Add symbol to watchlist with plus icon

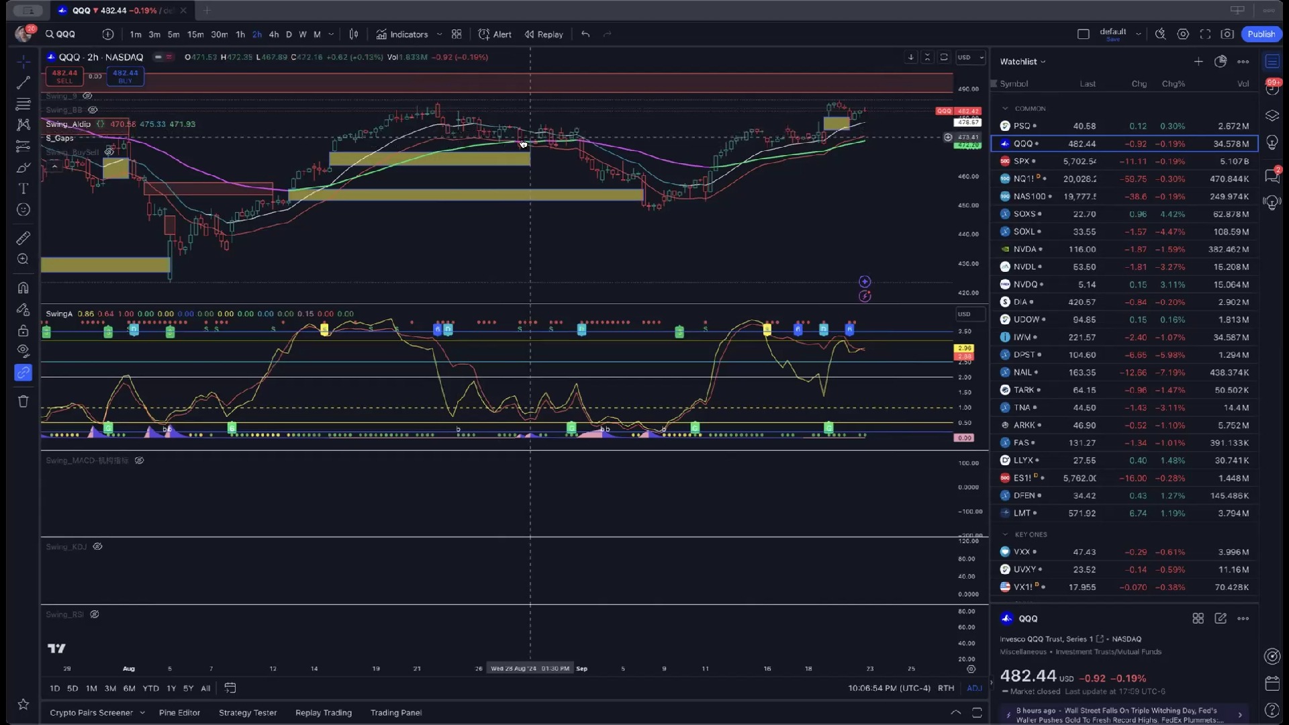pyautogui.click(x=1198, y=62)
